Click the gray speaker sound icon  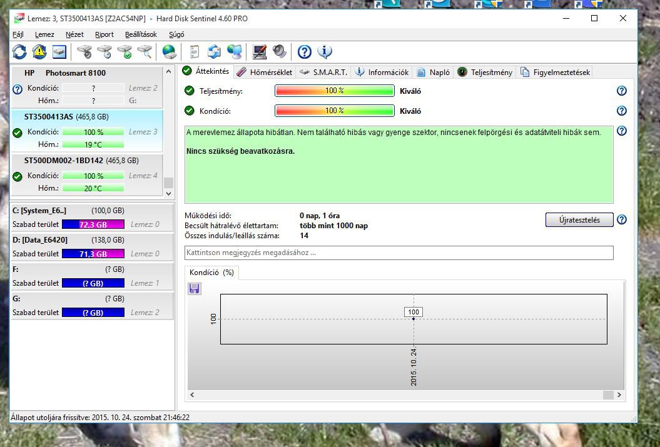point(280,52)
